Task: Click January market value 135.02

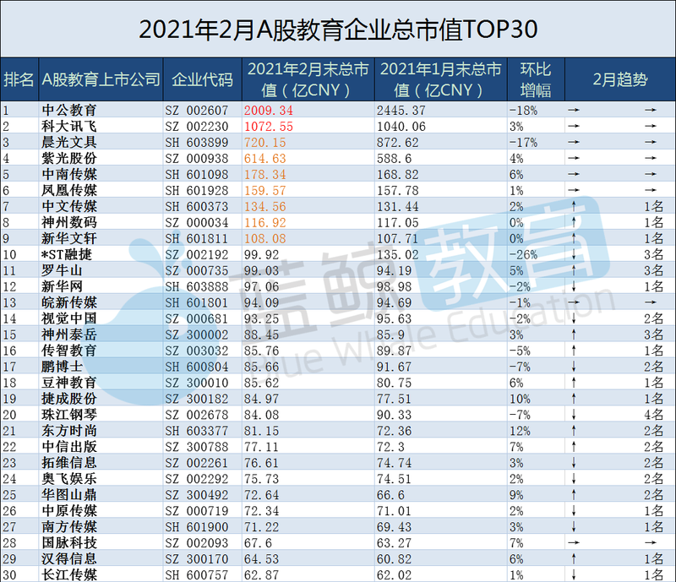Action: click(398, 254)
